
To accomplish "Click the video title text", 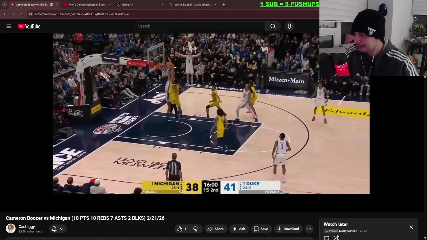I will (x=85, y=218).
